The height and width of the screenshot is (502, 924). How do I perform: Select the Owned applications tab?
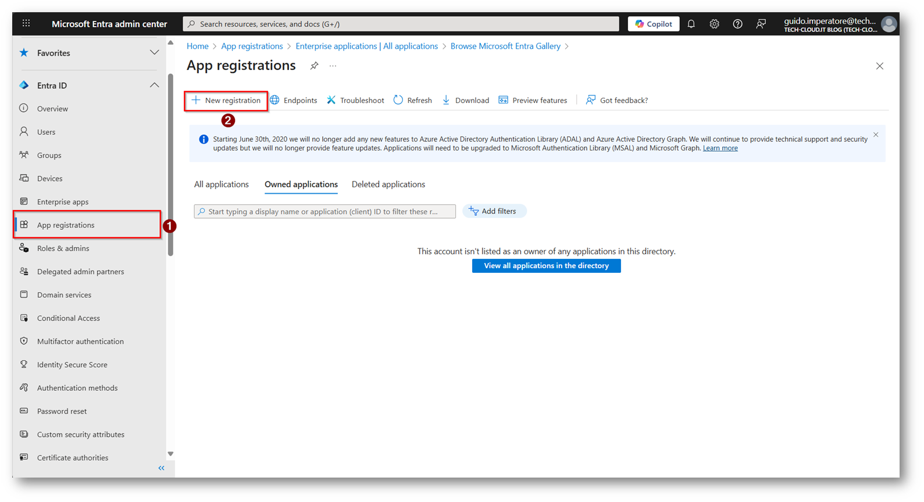click(301, 184)
